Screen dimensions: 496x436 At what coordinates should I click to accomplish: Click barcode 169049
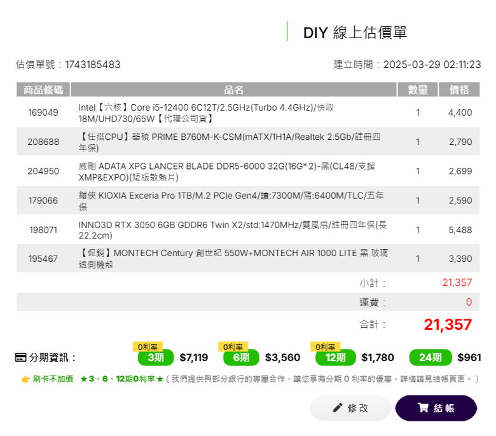point(43,112)
